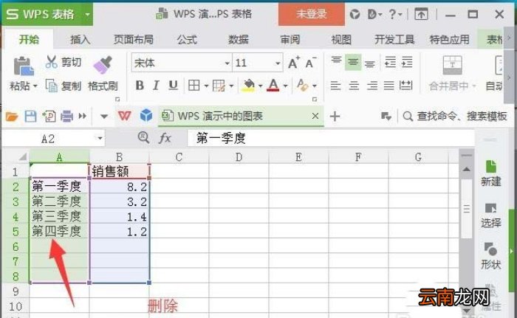
Task: Open the 数据 (Data) tab
Action: 239,40
